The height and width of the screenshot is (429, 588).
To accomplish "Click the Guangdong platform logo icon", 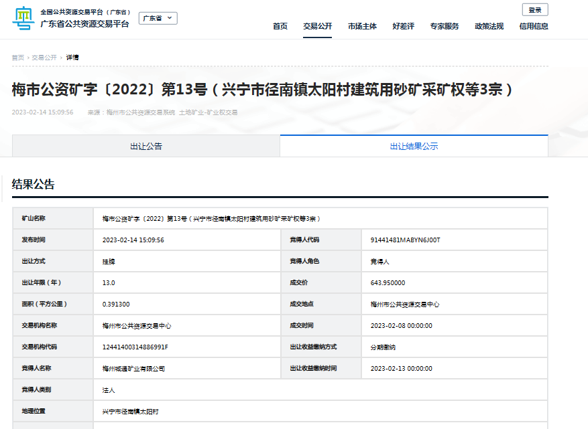I will (x=23, y=18).
